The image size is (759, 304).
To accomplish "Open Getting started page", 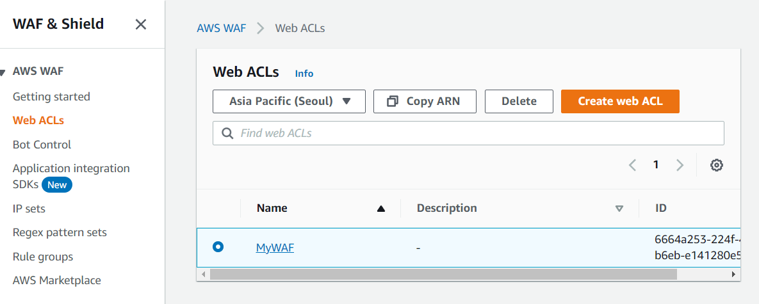I will point(51,97).
